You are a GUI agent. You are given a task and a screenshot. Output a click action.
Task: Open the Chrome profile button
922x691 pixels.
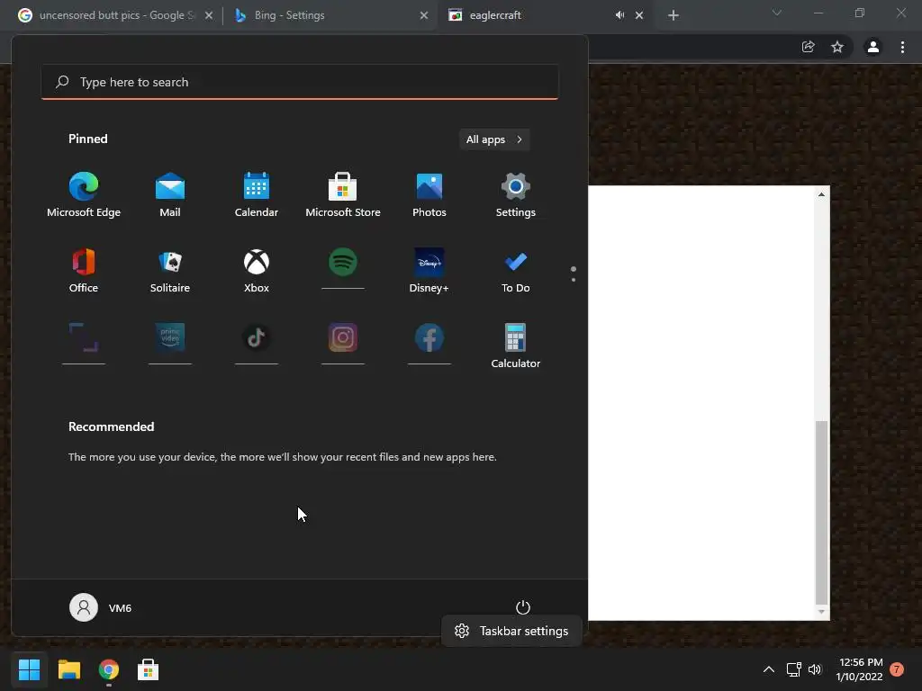click(x=873, y=47)
